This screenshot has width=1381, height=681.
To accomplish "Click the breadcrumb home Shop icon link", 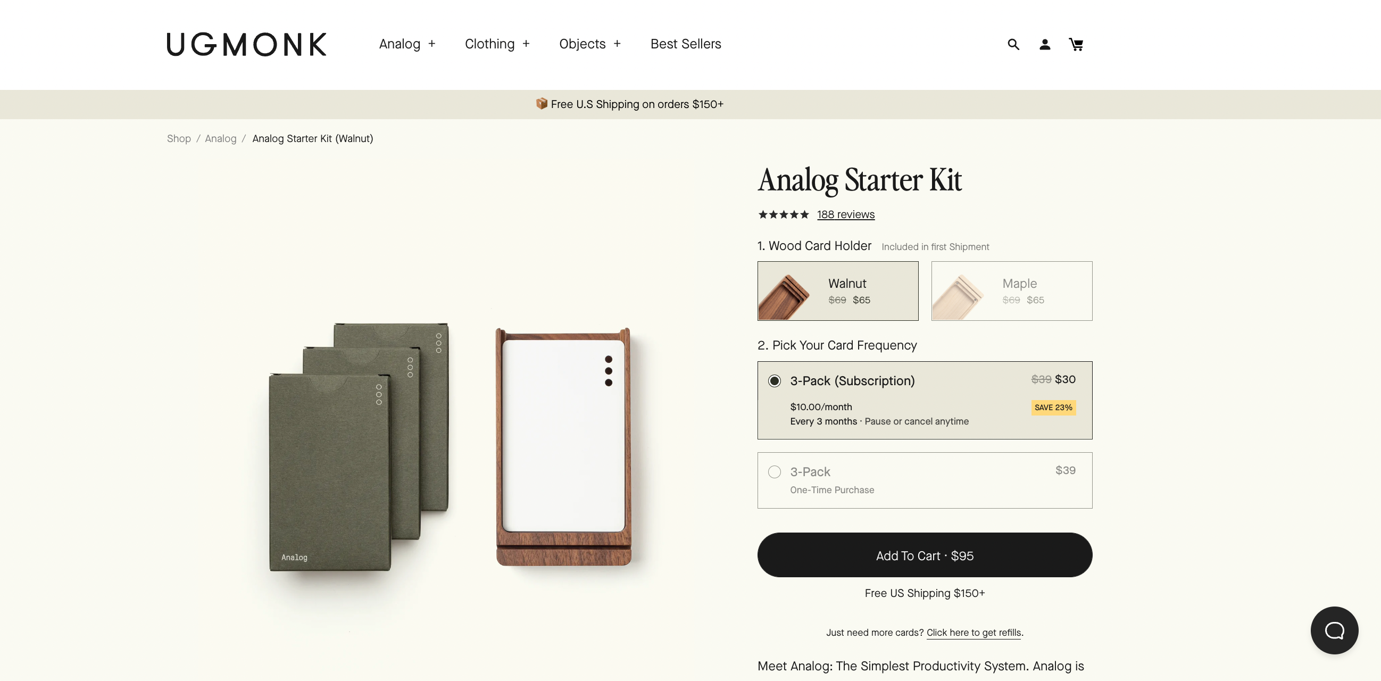I will point(178,137).
